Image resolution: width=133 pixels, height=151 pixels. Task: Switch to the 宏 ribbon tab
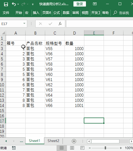[27, 13]
